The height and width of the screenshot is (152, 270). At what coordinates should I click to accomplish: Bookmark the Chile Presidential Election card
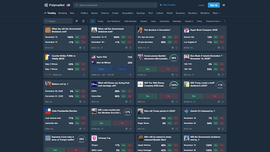point(84,129)
